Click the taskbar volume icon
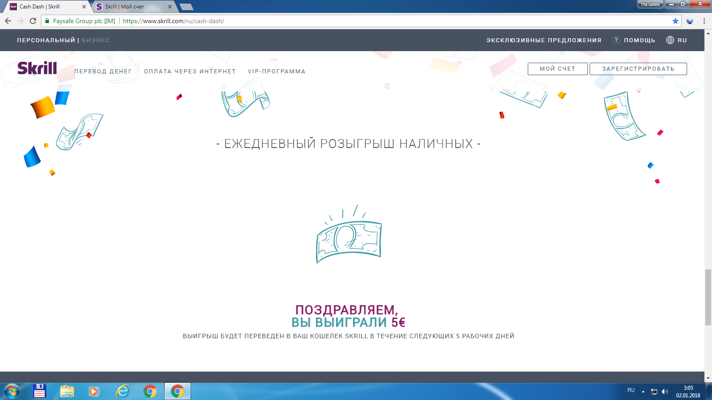712x400 pixels. [x=665, y=392]
